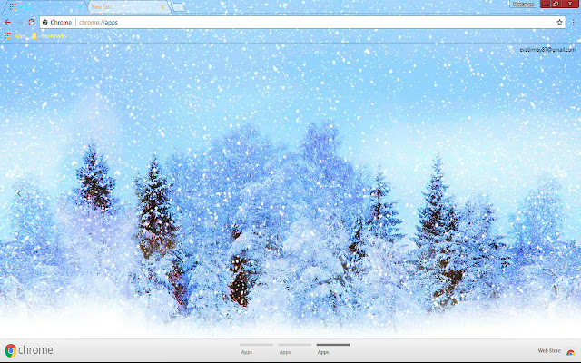Screen dimensions: 581x363
Task: Switch to the middle Apps page indicator
Action: click(294, 348)
